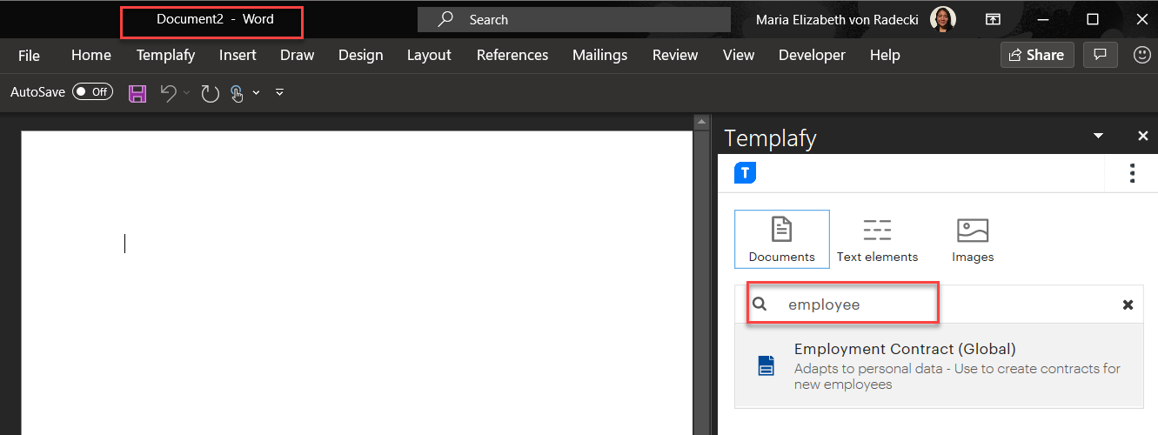Viewport: 1158px width, 435px height.
Task: Click inside the blank document page
Action: point(357,283)
